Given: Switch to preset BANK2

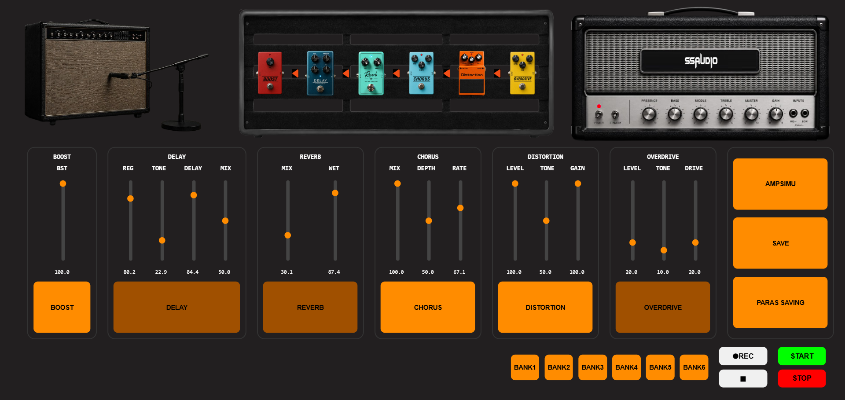Looking at the screenshot, I should [x=559, y=367].
